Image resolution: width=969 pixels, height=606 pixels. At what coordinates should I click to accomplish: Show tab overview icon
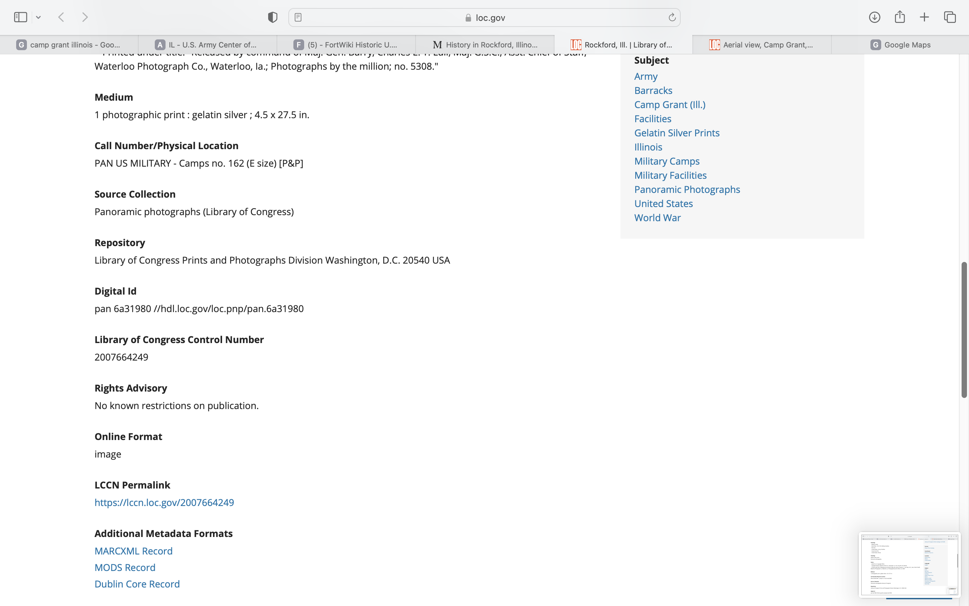(x=950, y=17)
